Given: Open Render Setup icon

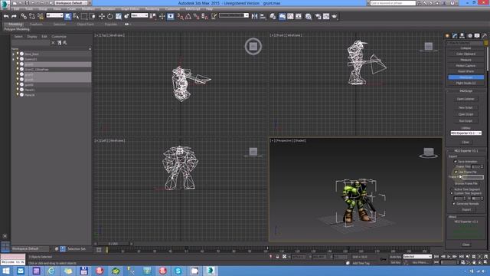Looking at the screenshot, I should (318, 16).
